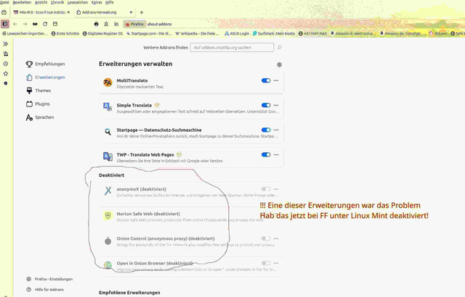Open the Bearbeiten menu
The width and height of the screenshot is (465, 297).
22,2
